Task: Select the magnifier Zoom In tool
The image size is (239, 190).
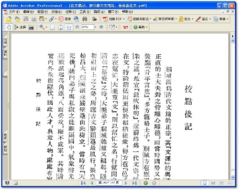Action: pos(42,27)
